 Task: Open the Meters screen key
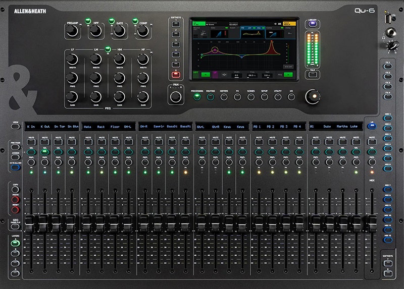point(224,97)
